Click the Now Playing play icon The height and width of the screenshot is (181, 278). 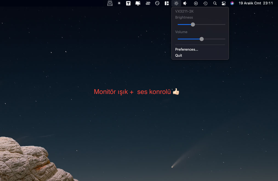point(196,3)
